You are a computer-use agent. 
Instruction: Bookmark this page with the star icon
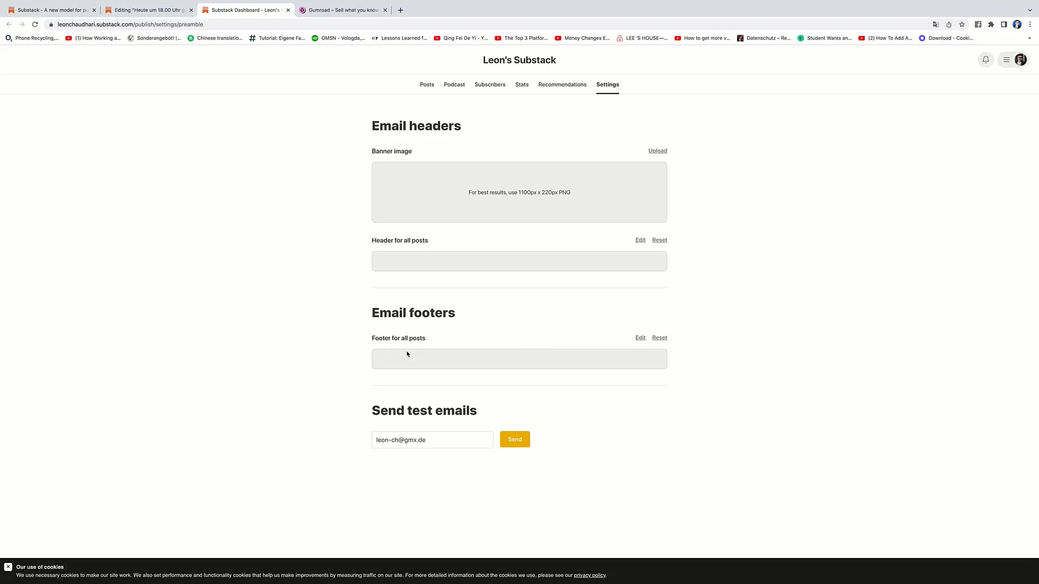pyautogui.click(x=962, y=24)
